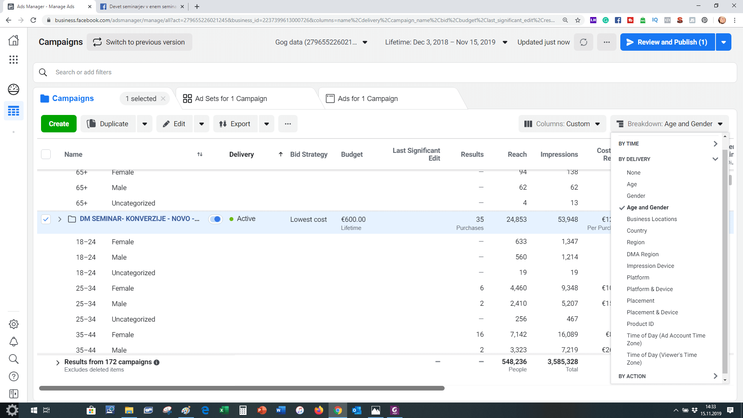Viewport: 743px width, 418px height.
Task: Switch to Ad Sets for 1 Campaign tab
Action: (231, 99)
